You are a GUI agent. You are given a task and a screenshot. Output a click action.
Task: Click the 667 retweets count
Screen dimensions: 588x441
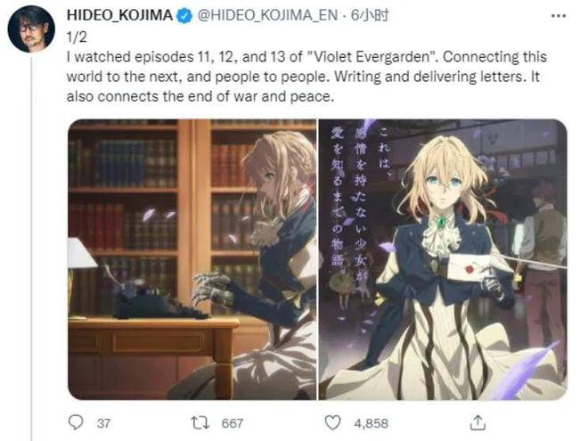pyautogui.click(x=233, y=423)
